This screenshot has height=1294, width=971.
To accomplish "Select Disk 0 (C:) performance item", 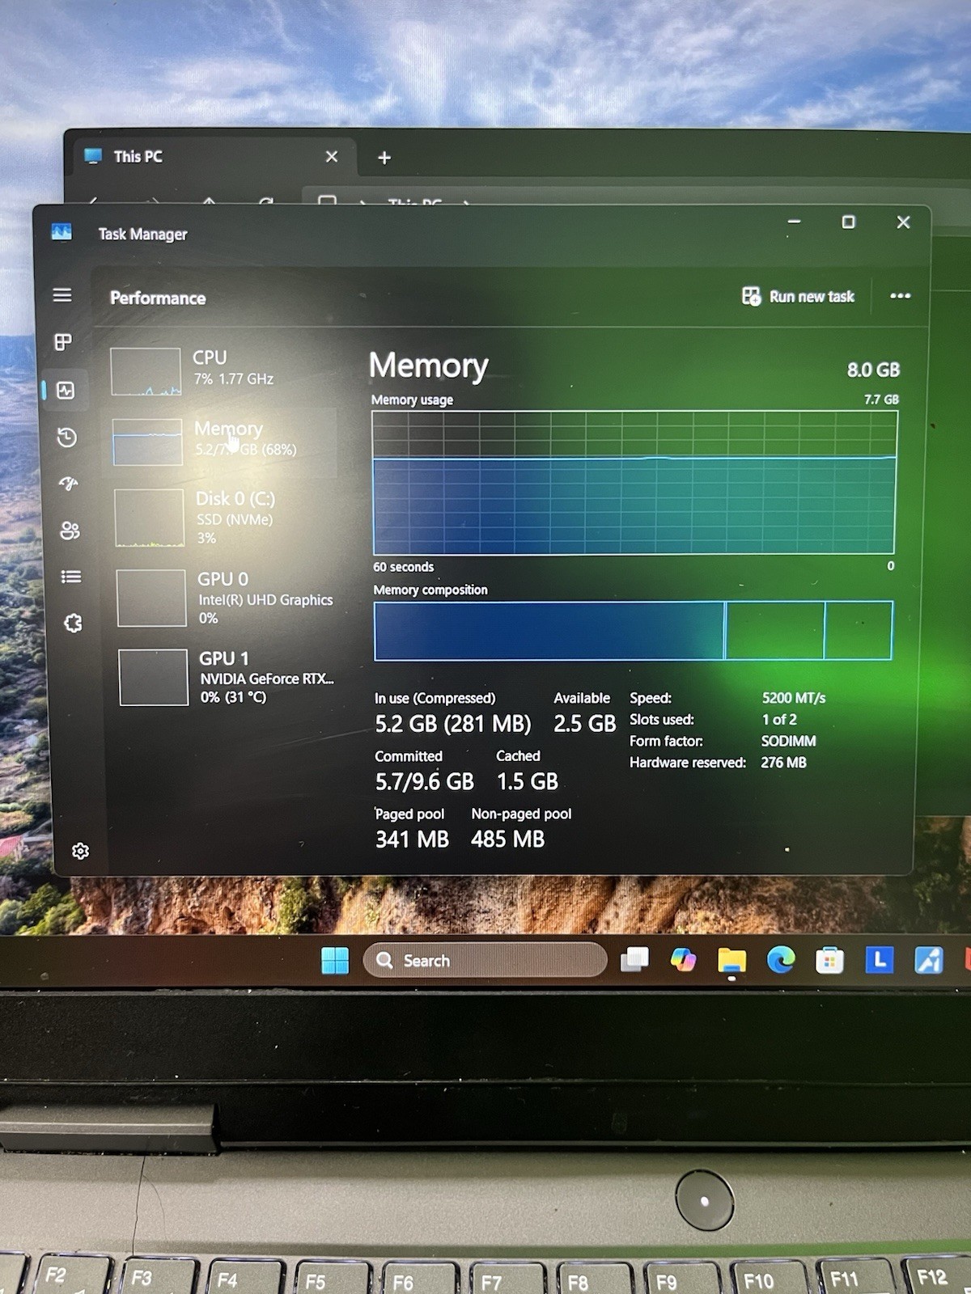I will 226,517.
